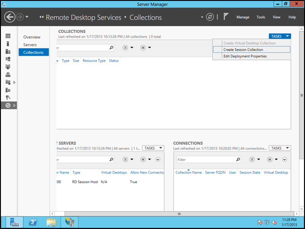The height and width of the screenshot is (229, 305).
Task: Select the Local Server sidebar icon
Action: pos(8,44)
